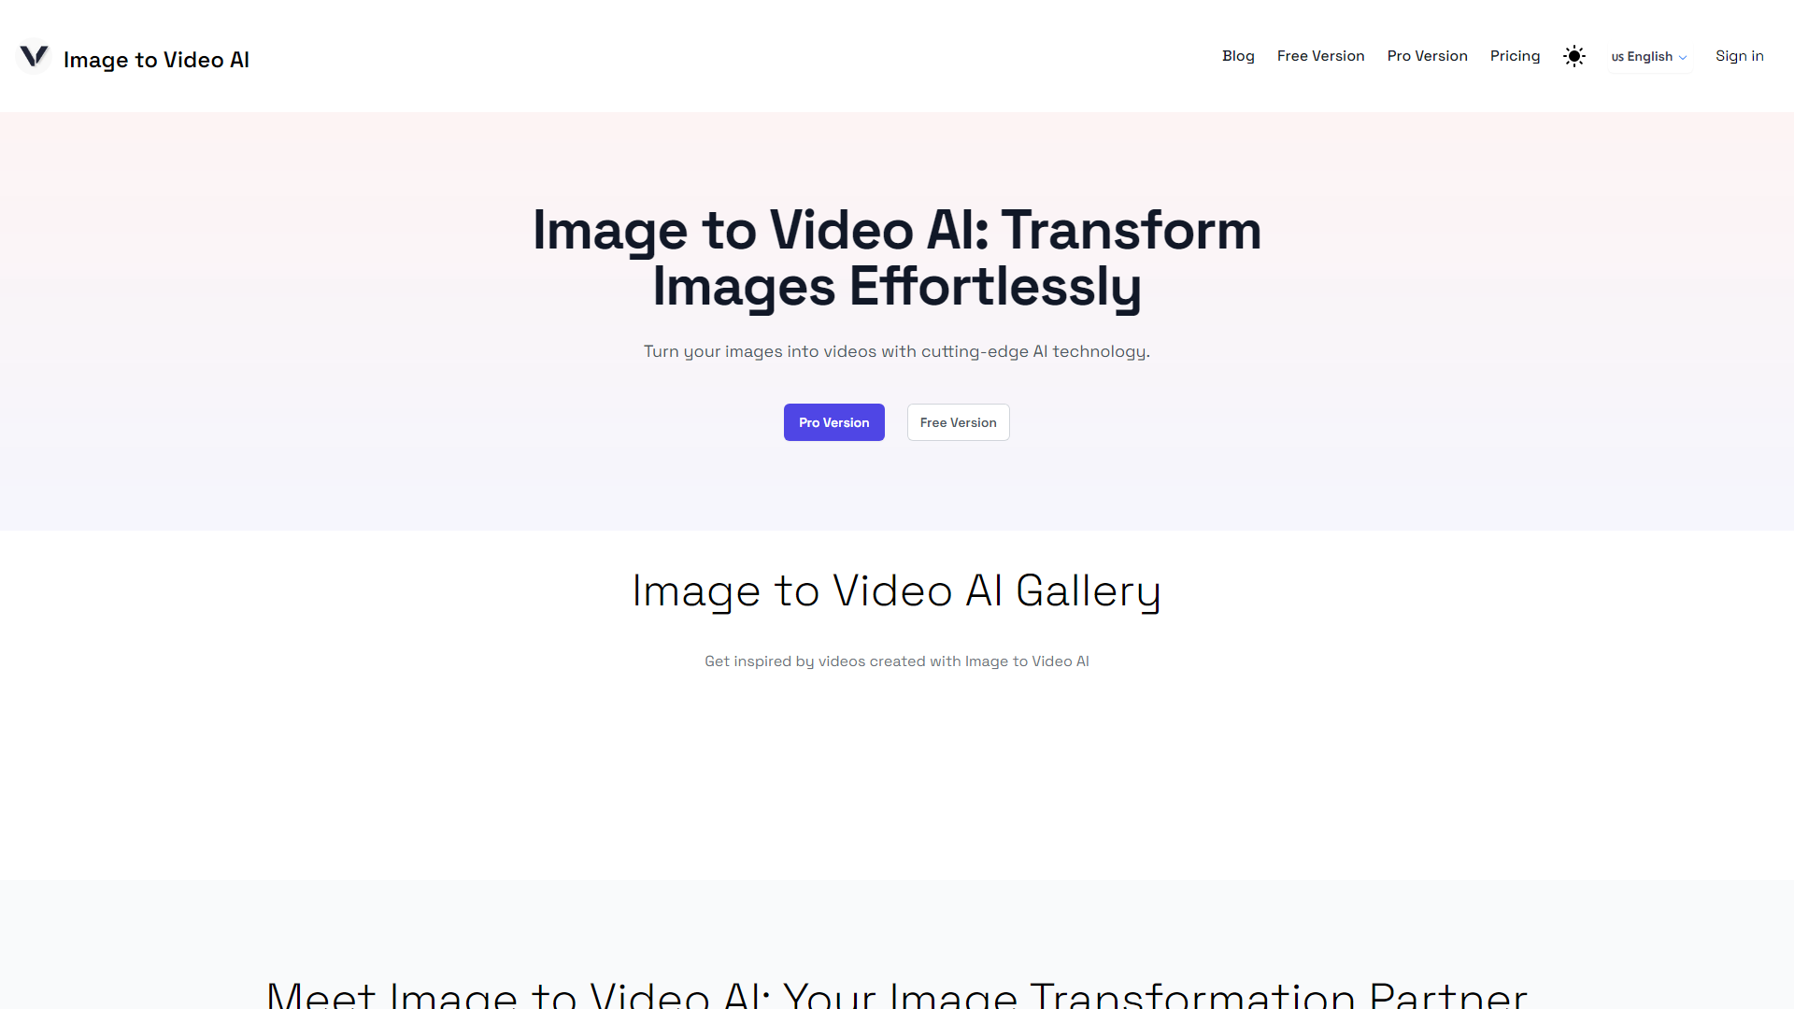Click the light/dark mode toggle sun icon

pos(1574,55)
